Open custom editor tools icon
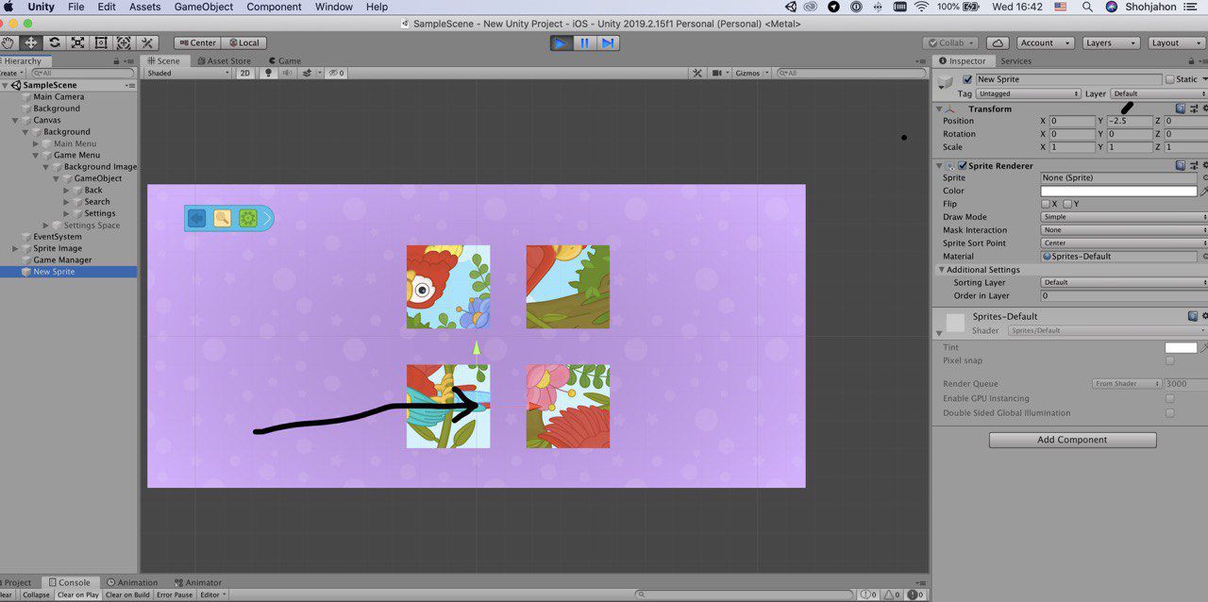Image resolution: width=1208 pixels, height=602 pixels. 147,42
